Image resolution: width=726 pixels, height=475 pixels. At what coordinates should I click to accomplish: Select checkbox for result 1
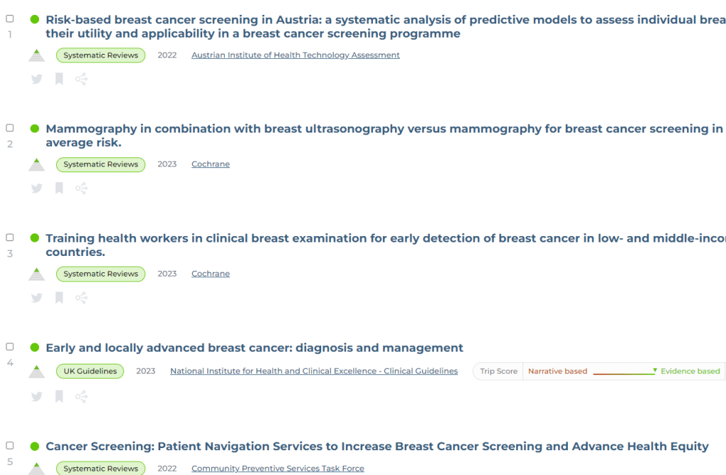(10, 19)
